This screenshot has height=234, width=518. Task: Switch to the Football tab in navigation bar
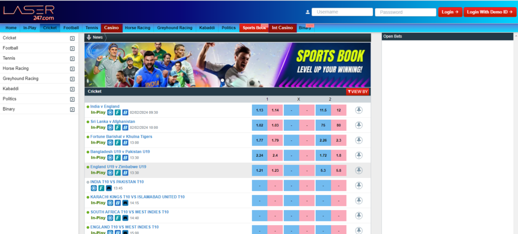pos(71,28)
